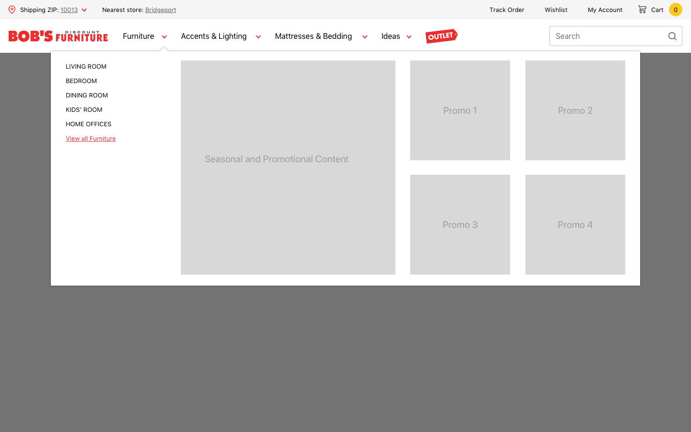Viewport: 691px width, 432px height.
Task: Select the Dining Room category
Action: [87, 95]
